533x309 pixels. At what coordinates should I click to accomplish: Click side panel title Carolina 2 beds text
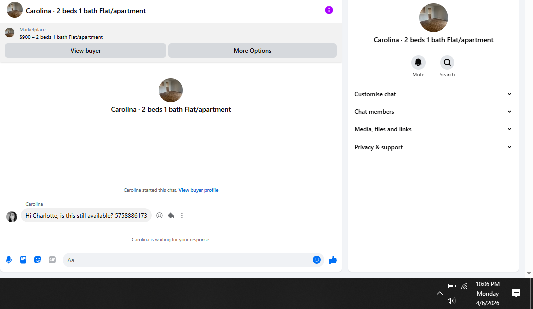point(433,40)
